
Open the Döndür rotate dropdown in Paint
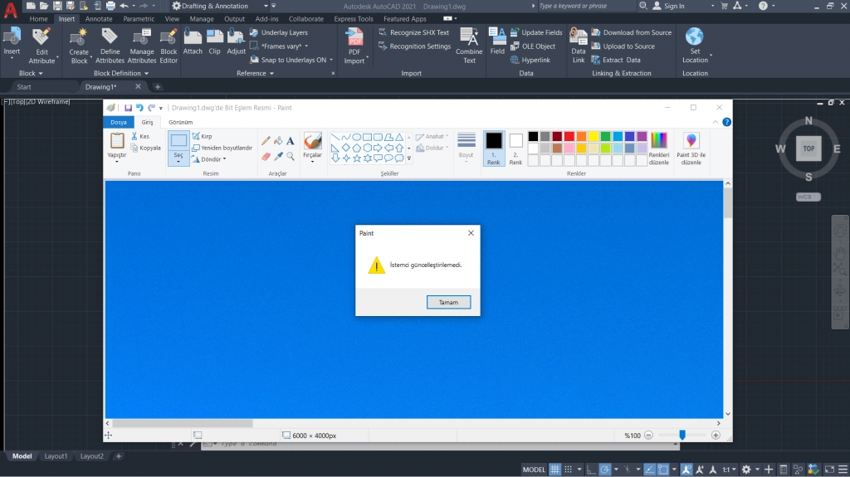224,159
